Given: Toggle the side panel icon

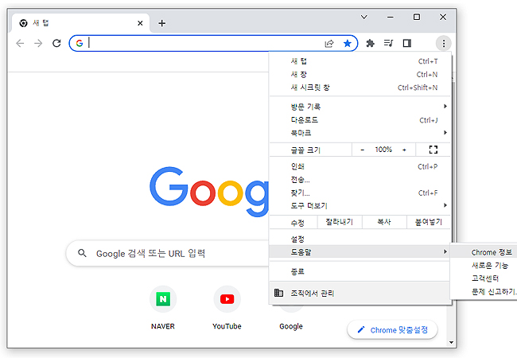Looking at the screenshot, I should pos(407,43).
